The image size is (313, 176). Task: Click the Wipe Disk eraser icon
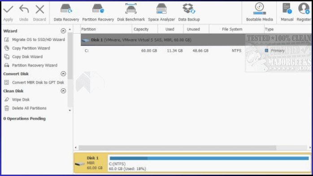point(7,100)
